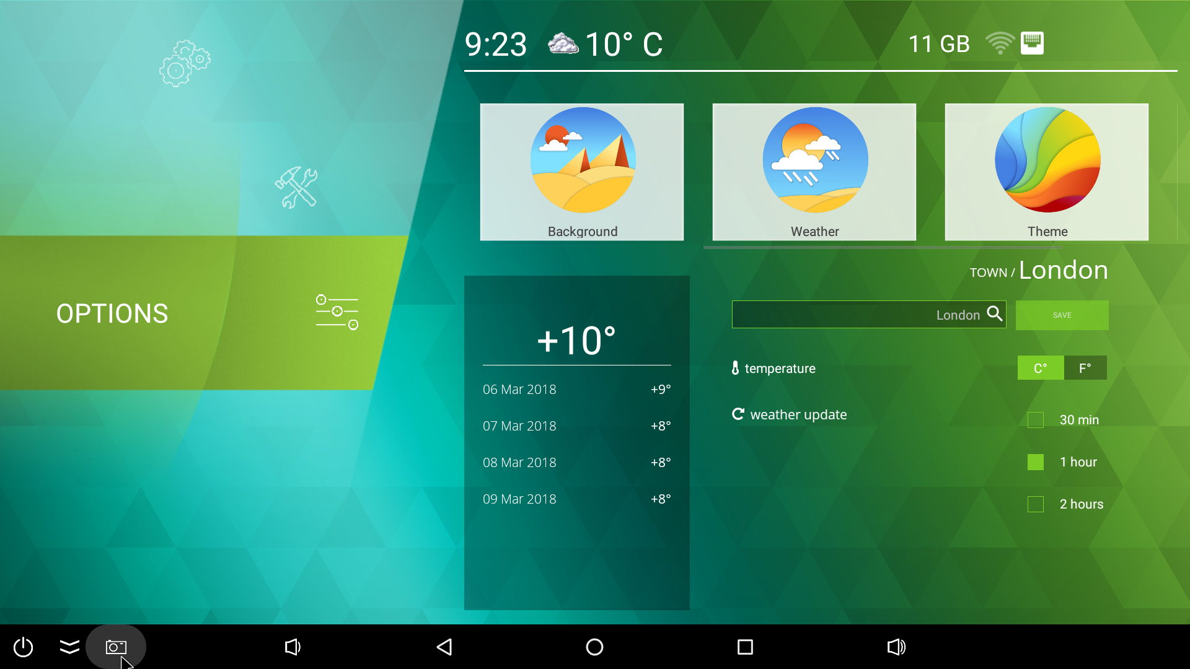Enable the 30 min weather update checkbox
The image size is (1190, 669).
(1036, 420)
